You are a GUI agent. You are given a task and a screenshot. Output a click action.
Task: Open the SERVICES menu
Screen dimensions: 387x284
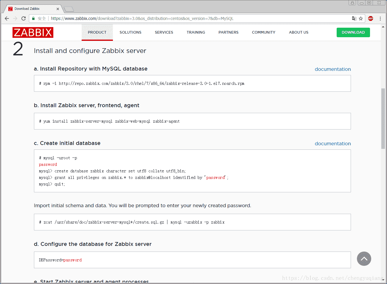pos(164,32)
